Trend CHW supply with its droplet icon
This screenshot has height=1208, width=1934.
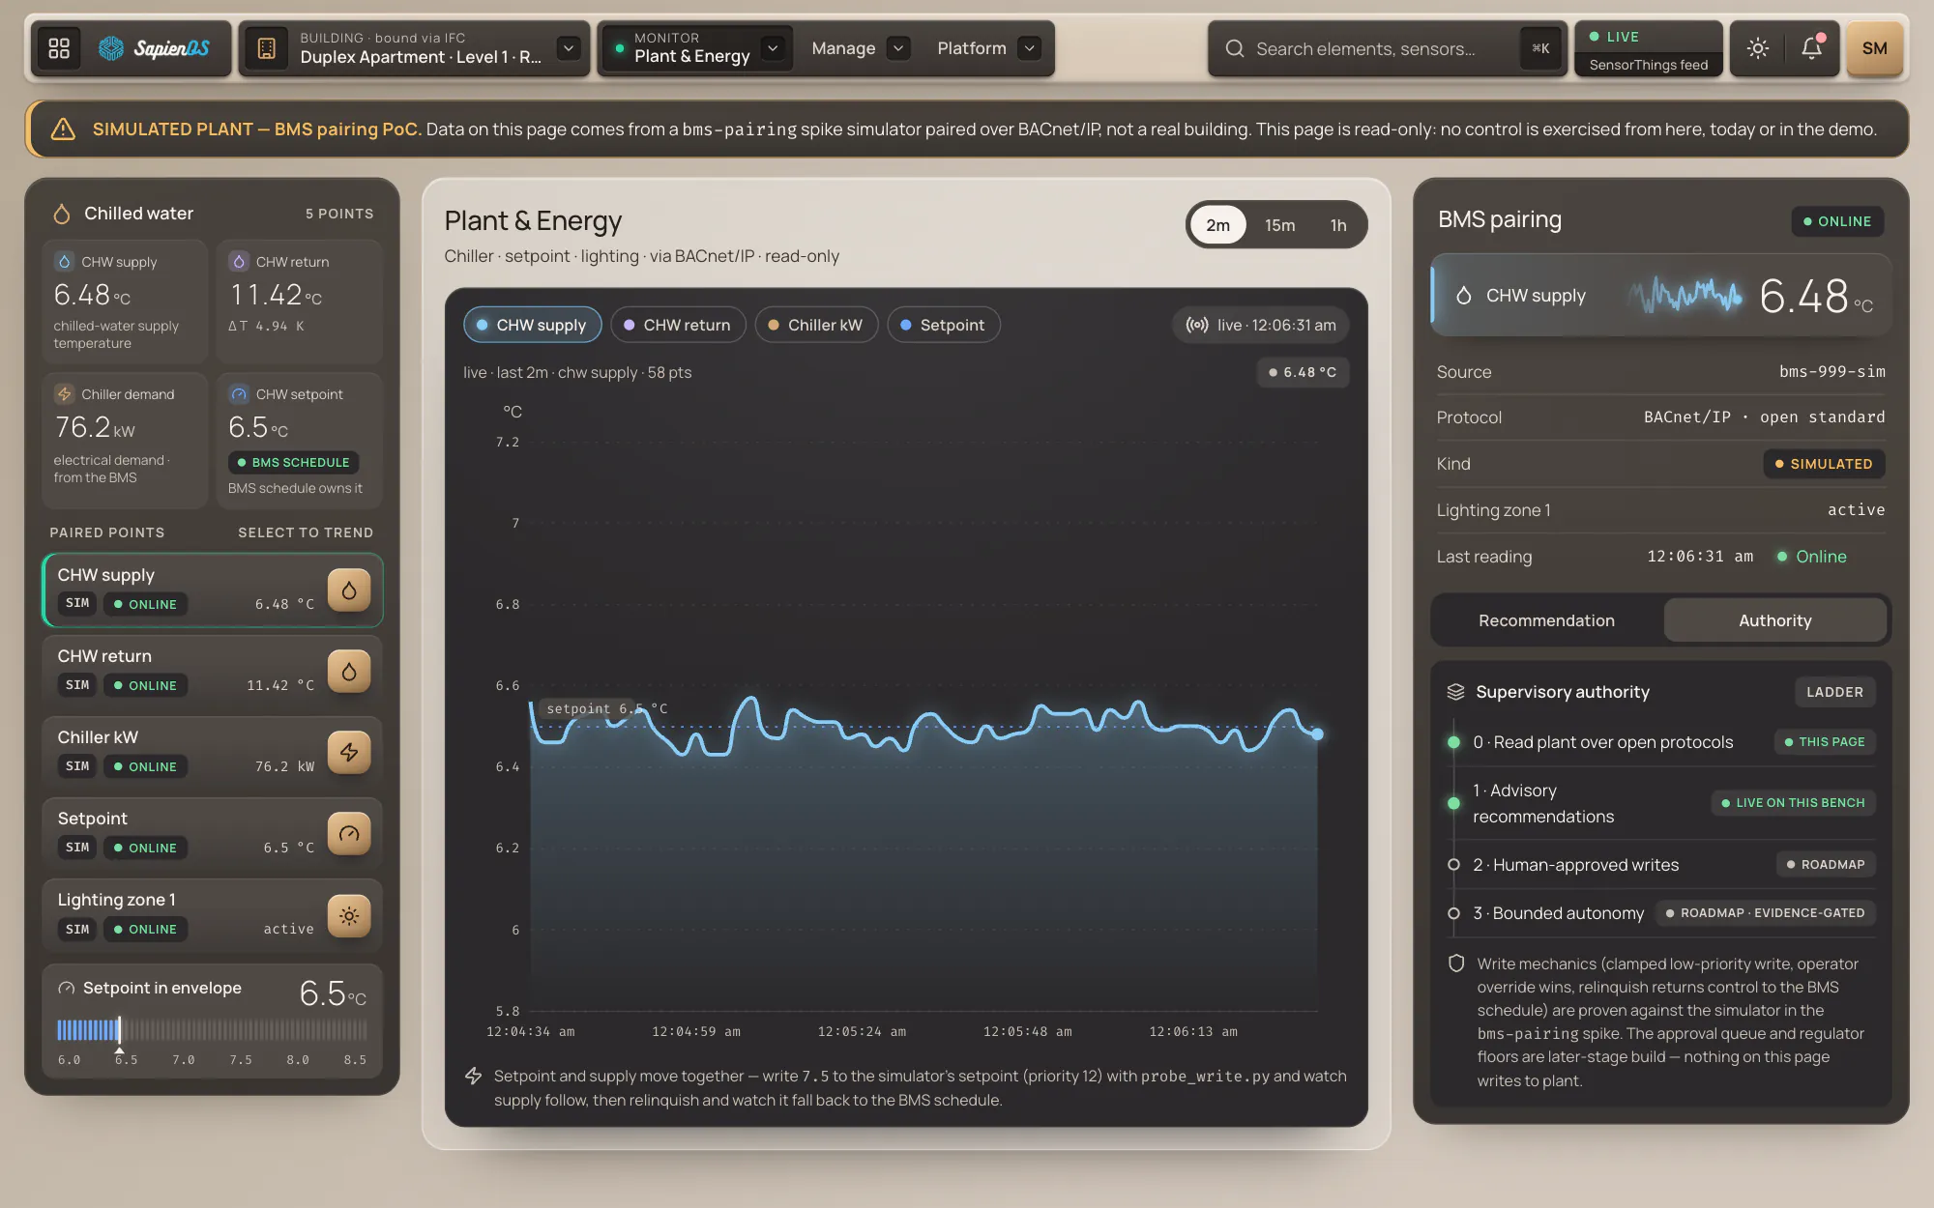click(349, 590)
